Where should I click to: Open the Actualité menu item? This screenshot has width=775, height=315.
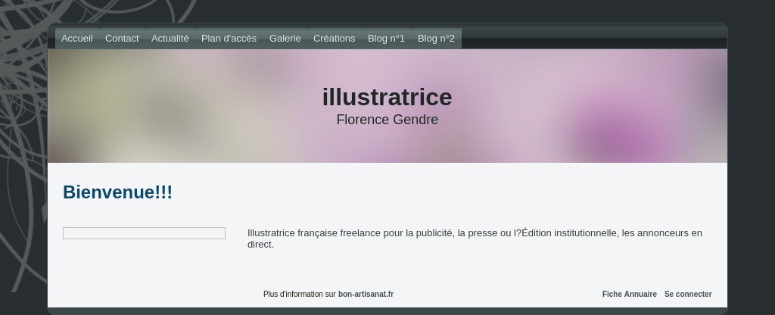click(x=170, y=39)
